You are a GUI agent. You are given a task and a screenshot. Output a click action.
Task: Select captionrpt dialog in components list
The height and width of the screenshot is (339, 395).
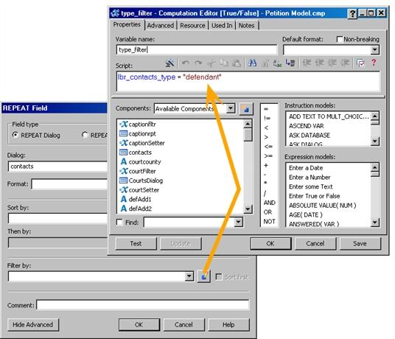pos(138,133)
